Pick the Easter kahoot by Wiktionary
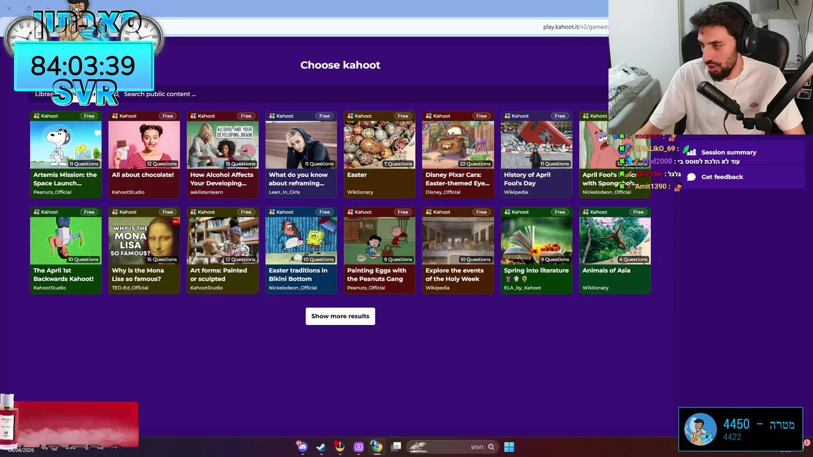This screenshot has width=813, height=457. (x=379, y=154)
